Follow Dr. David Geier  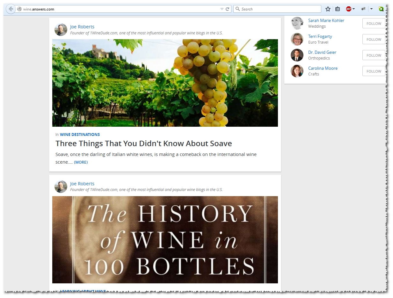click(374, 55)
